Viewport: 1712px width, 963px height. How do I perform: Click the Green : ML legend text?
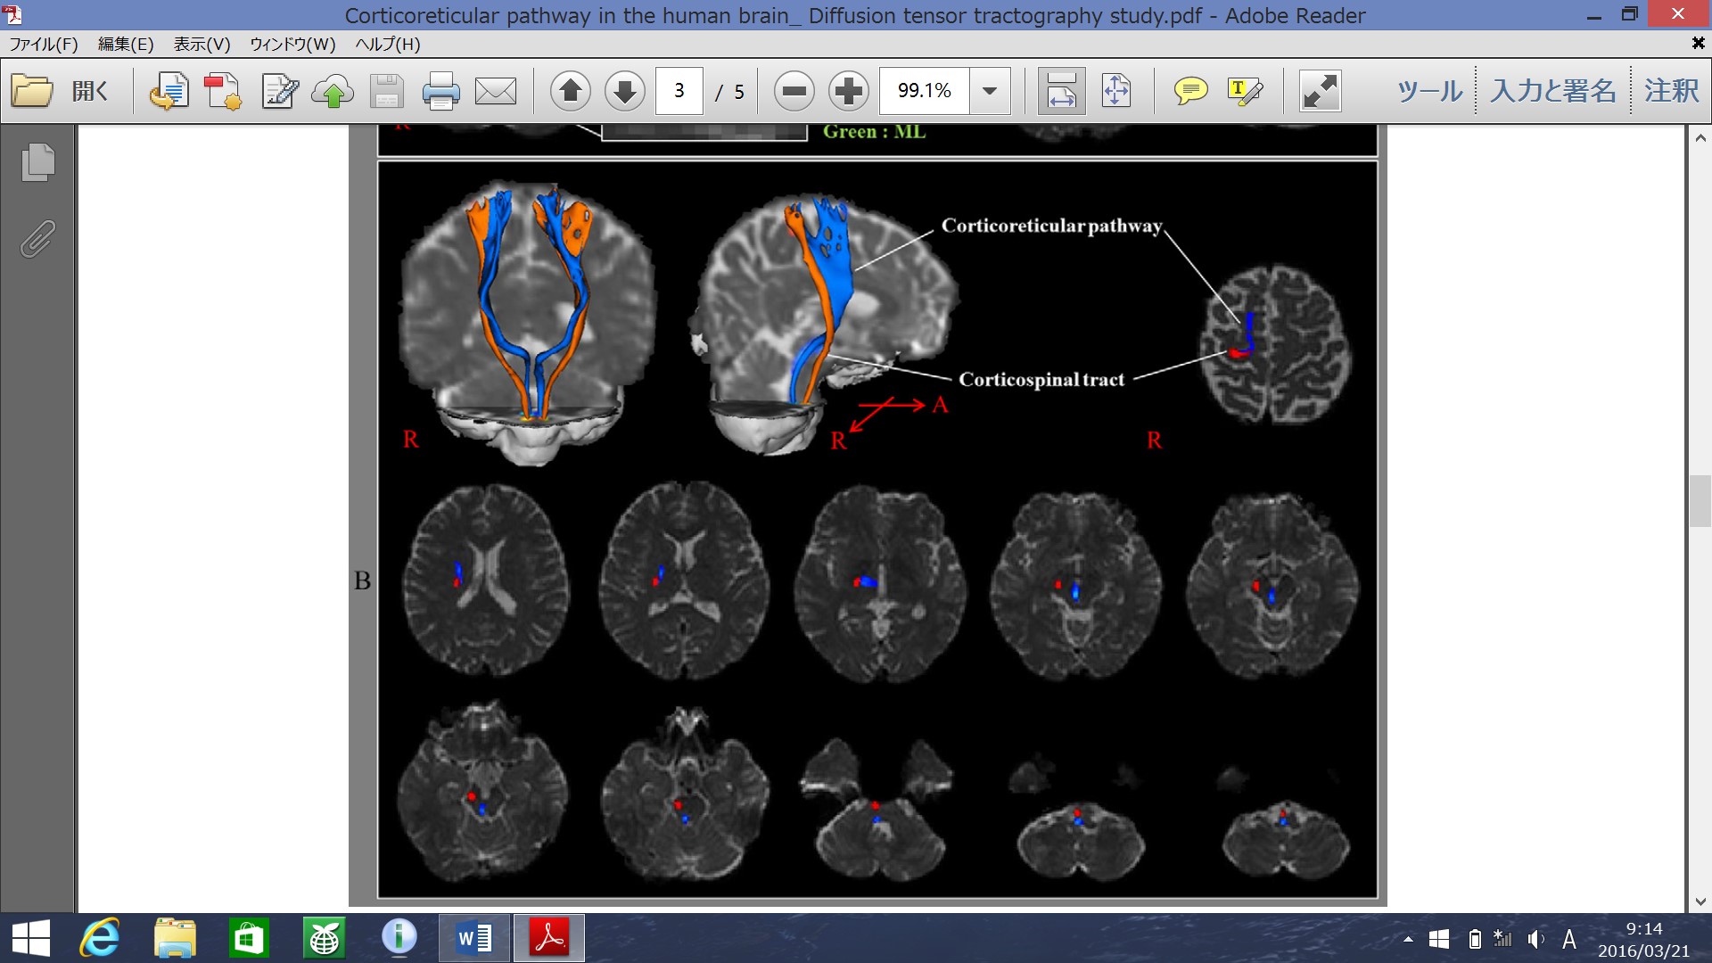874,132
